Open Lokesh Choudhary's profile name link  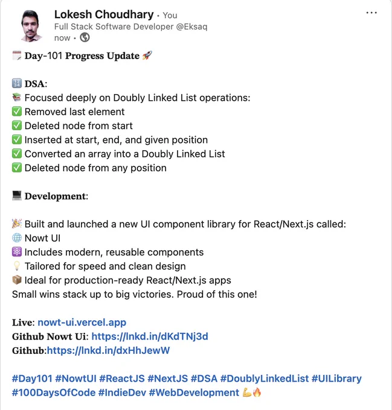click(104, 14)
